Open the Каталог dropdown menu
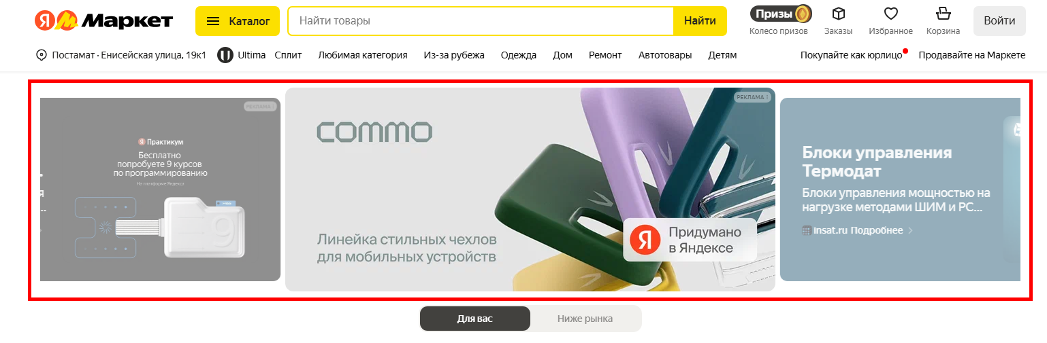Image resolution: width=1047 pixels, height=343 pixels. coord(238,21)
